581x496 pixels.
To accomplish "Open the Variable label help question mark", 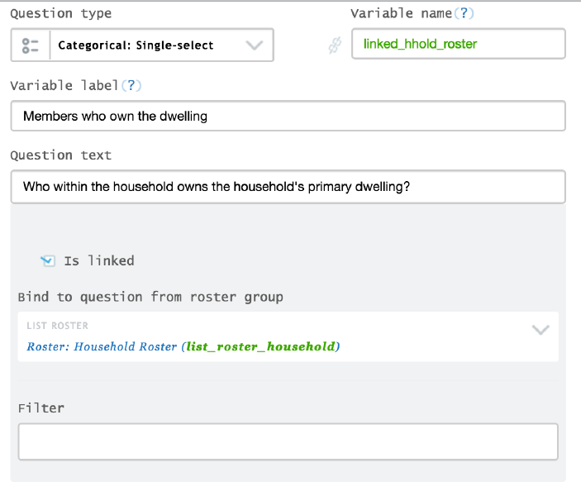I will 128,85.
